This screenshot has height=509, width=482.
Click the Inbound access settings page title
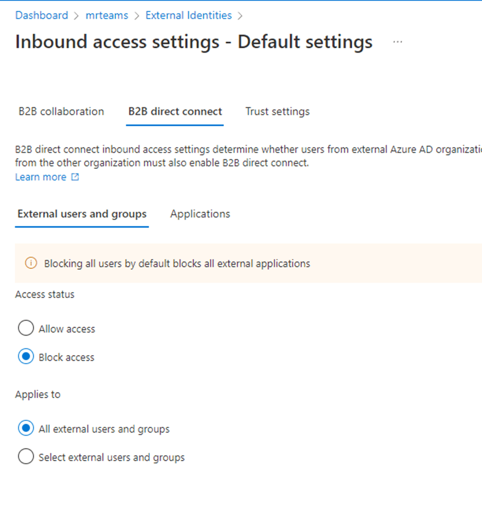point(194,42)
